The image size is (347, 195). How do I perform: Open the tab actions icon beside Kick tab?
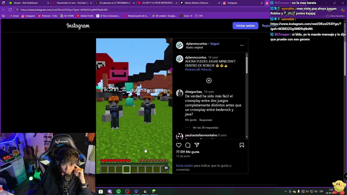coord(3,3)
